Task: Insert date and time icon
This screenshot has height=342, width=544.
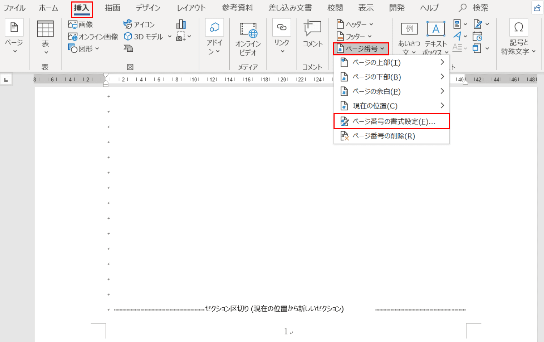Action: [x=477, y=36]
